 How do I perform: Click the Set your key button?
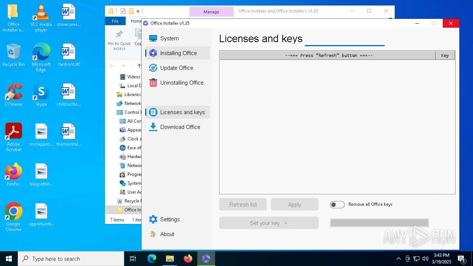tap(269, 223)
